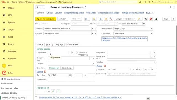Open the notifications bell icon
Viewport: 177px width, 100px height.
[x=140, y=2]
